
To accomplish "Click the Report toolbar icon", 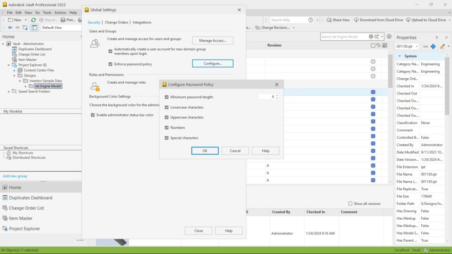I will click(x=41, y=20).
